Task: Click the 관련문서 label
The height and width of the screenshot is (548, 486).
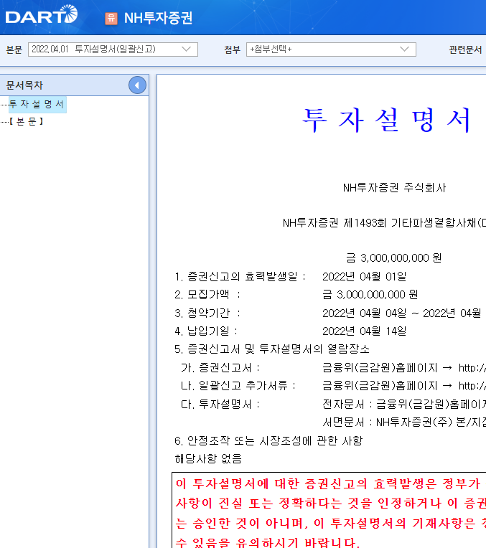Action: (465, 49)
